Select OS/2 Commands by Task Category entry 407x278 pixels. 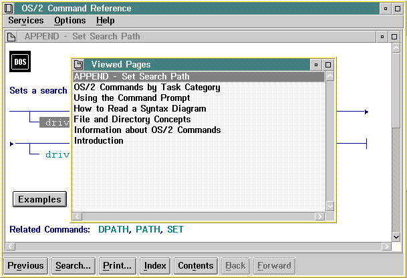click(x=199, y=88)
